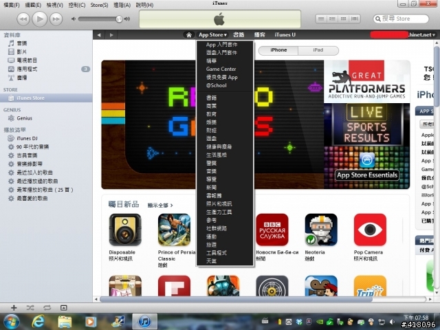Open the 檔案(F) menu in menu bar
This screenshot has height=330, width=440.
tap(12, 5)
